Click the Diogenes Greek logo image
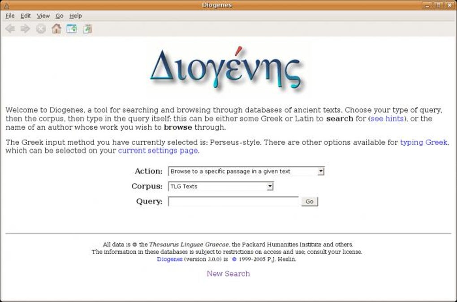This screenshot has height=302, width=457. (x=226, y=69)
